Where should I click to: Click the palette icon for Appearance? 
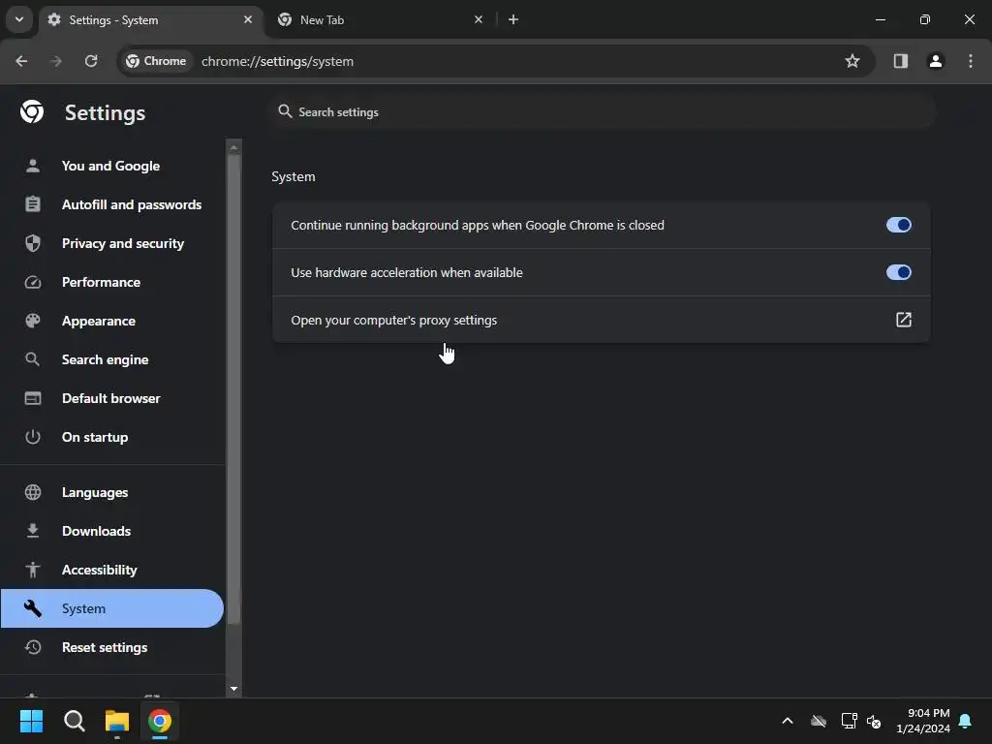coord(33,321)
